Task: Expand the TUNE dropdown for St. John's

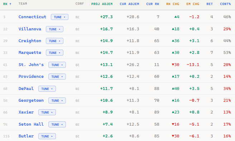Action: [x=57, y=65]
